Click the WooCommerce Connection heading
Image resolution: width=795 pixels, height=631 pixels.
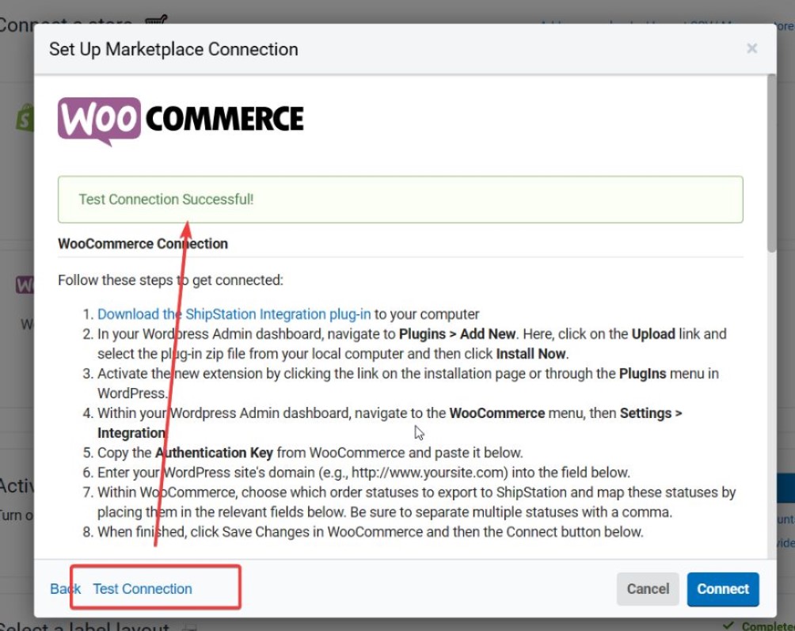(143, 244)
